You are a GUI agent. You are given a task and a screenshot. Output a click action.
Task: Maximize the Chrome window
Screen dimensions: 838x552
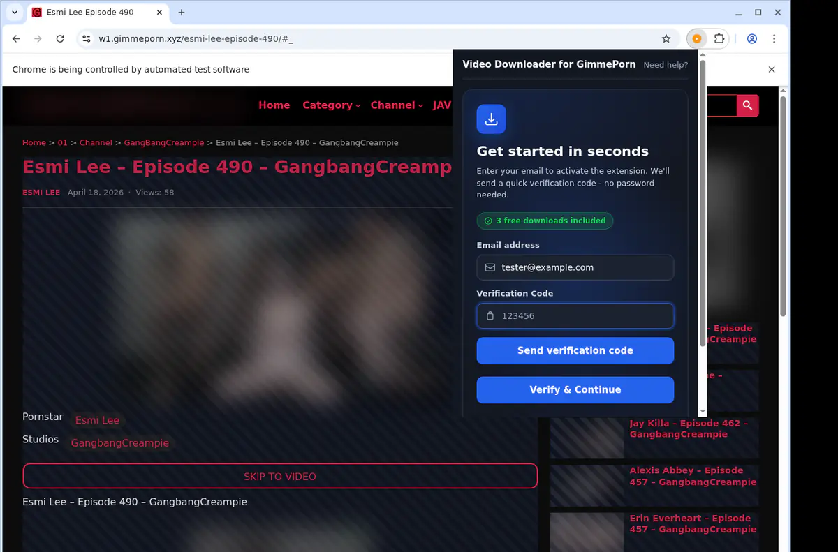(758, 13)
